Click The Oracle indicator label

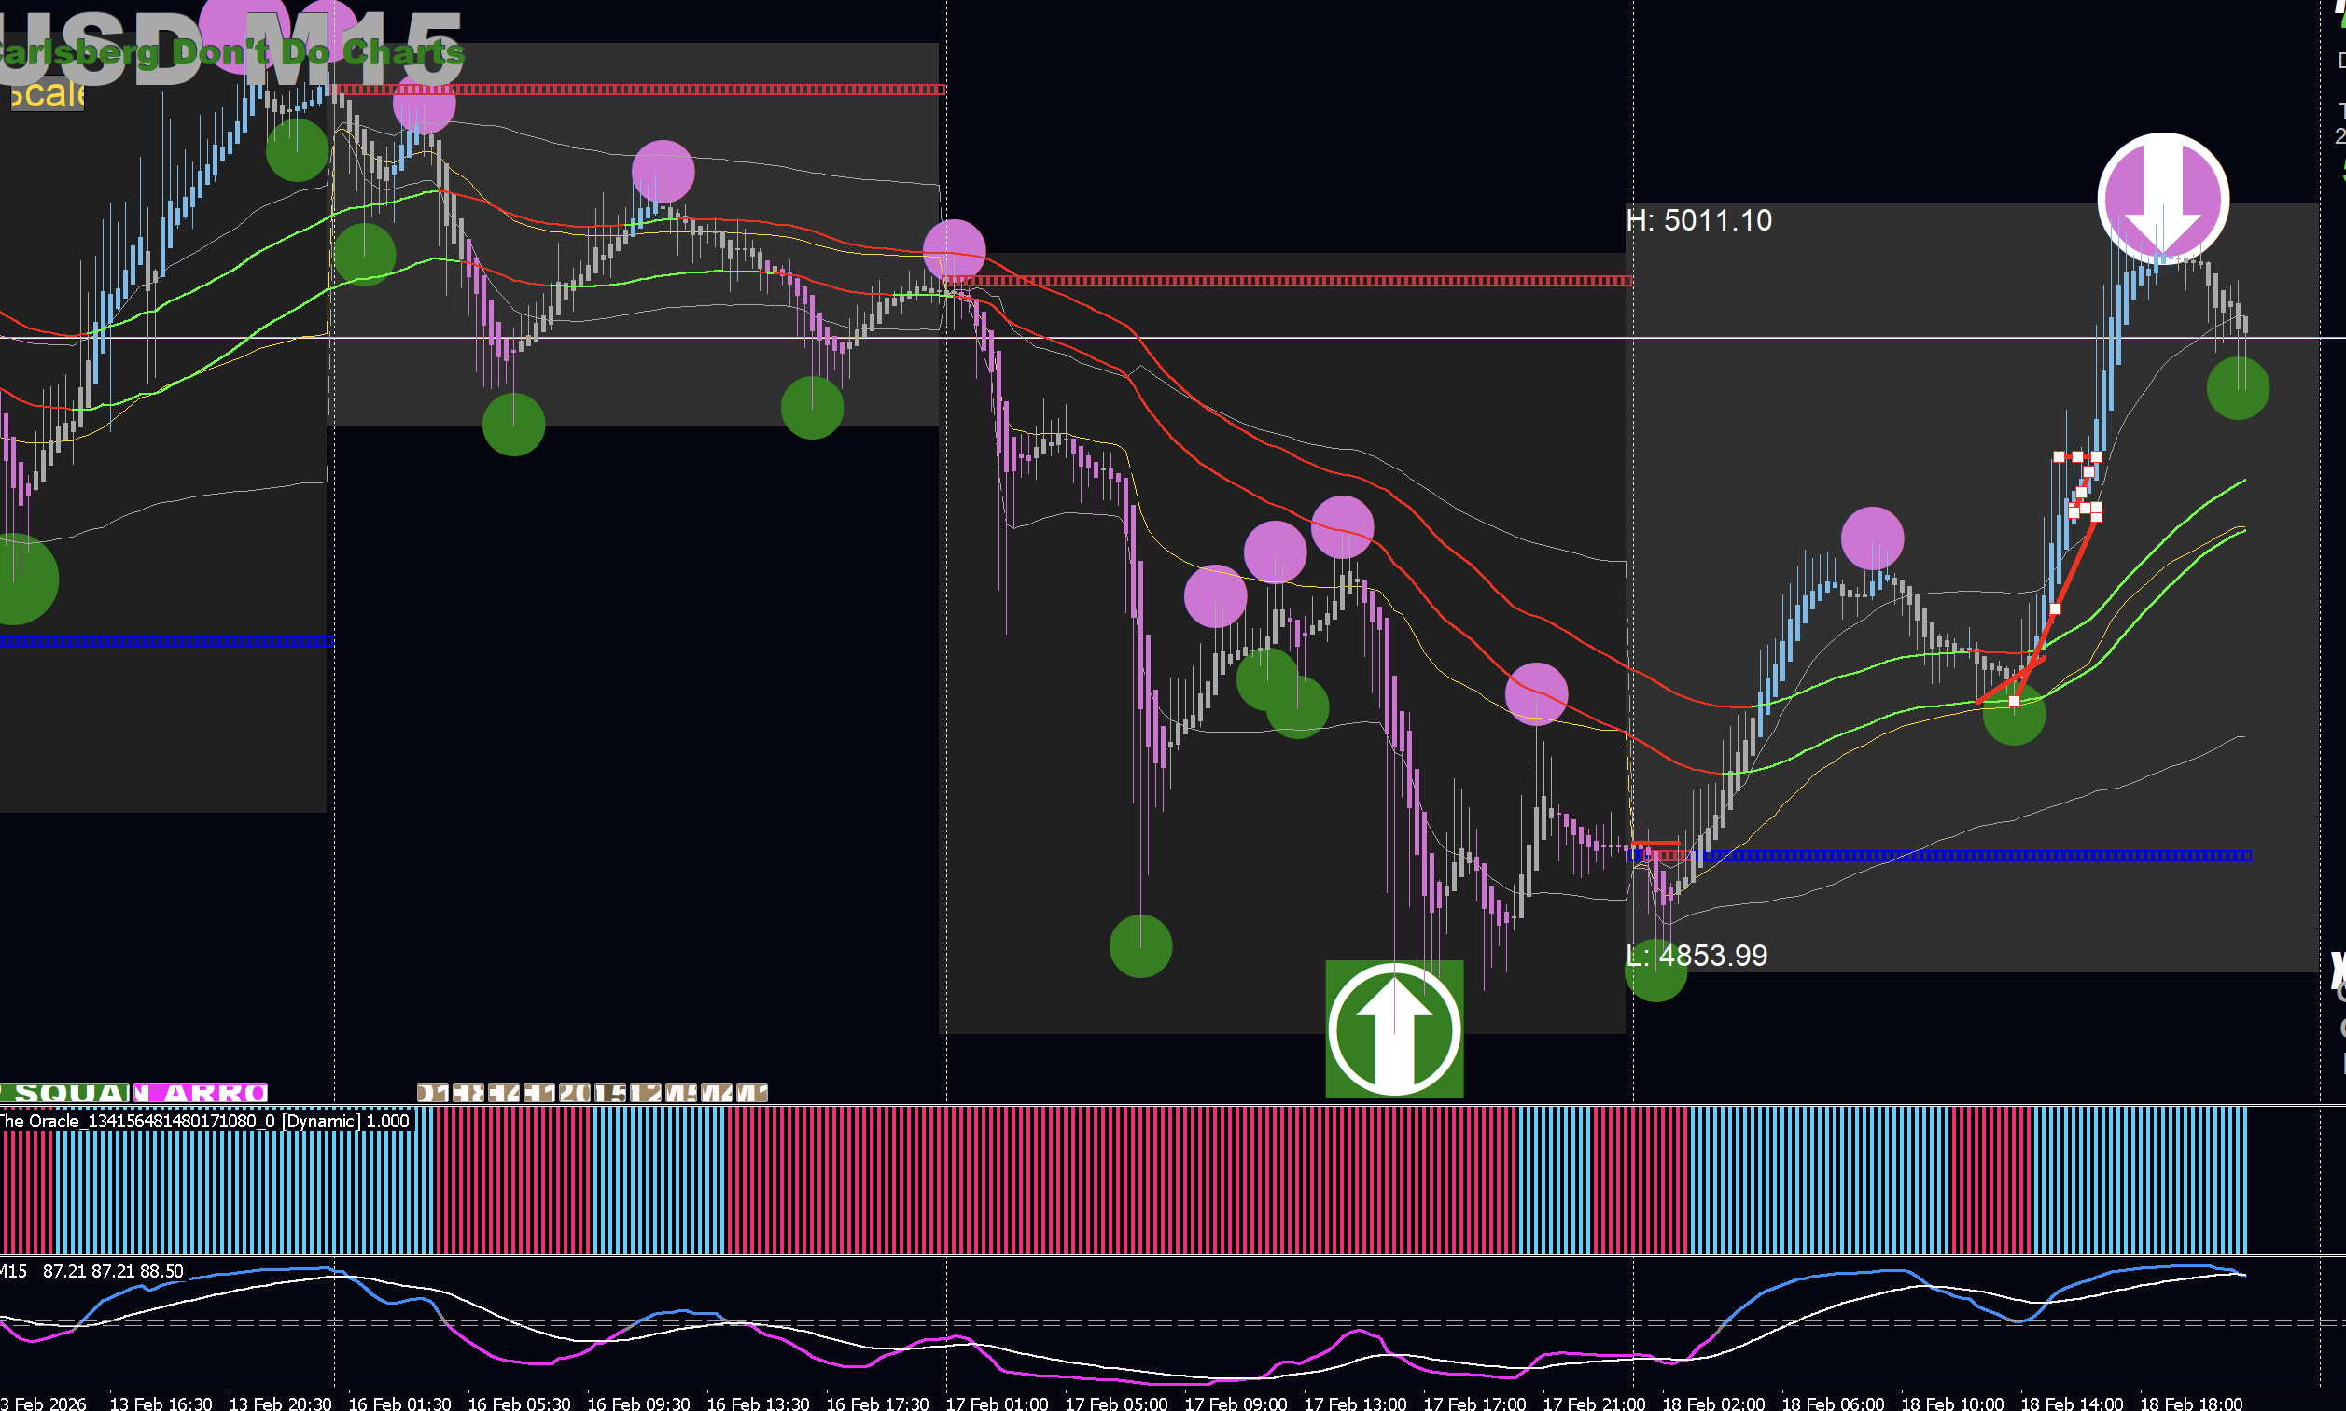coord(204,1121)
